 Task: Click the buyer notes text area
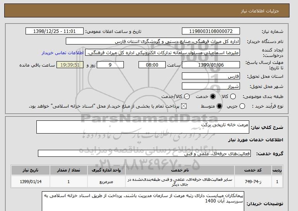pyautogui.click(x=143, y=201)
